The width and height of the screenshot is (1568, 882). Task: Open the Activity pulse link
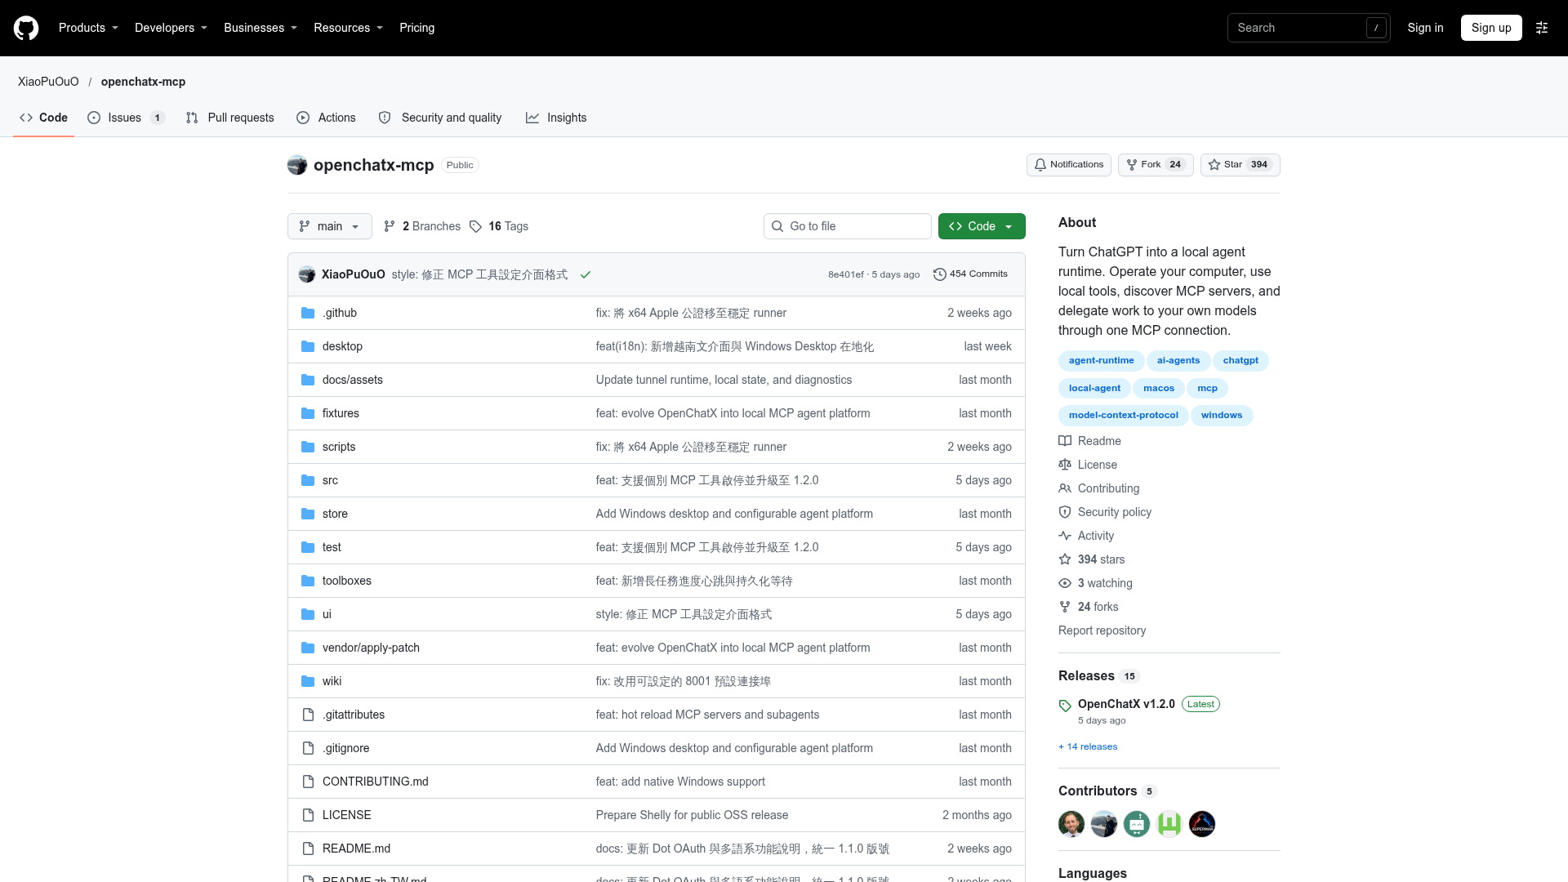1086,536
